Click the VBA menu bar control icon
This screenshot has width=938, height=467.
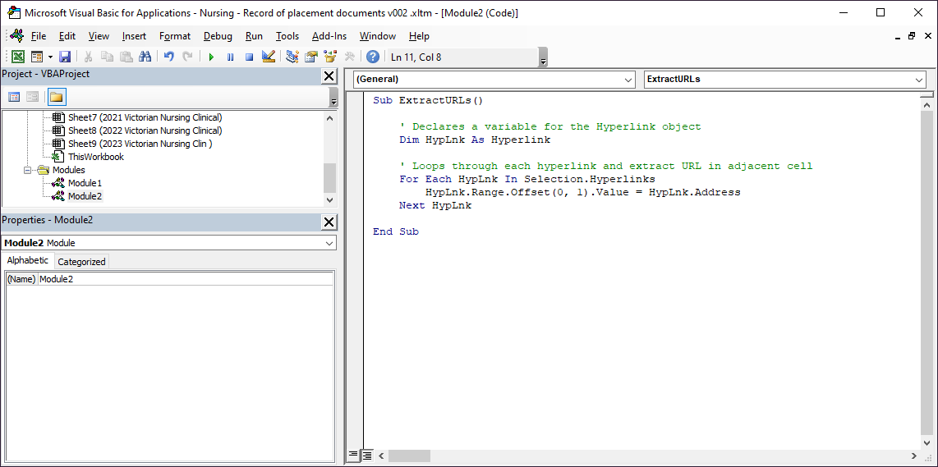[x=16, y=36]
